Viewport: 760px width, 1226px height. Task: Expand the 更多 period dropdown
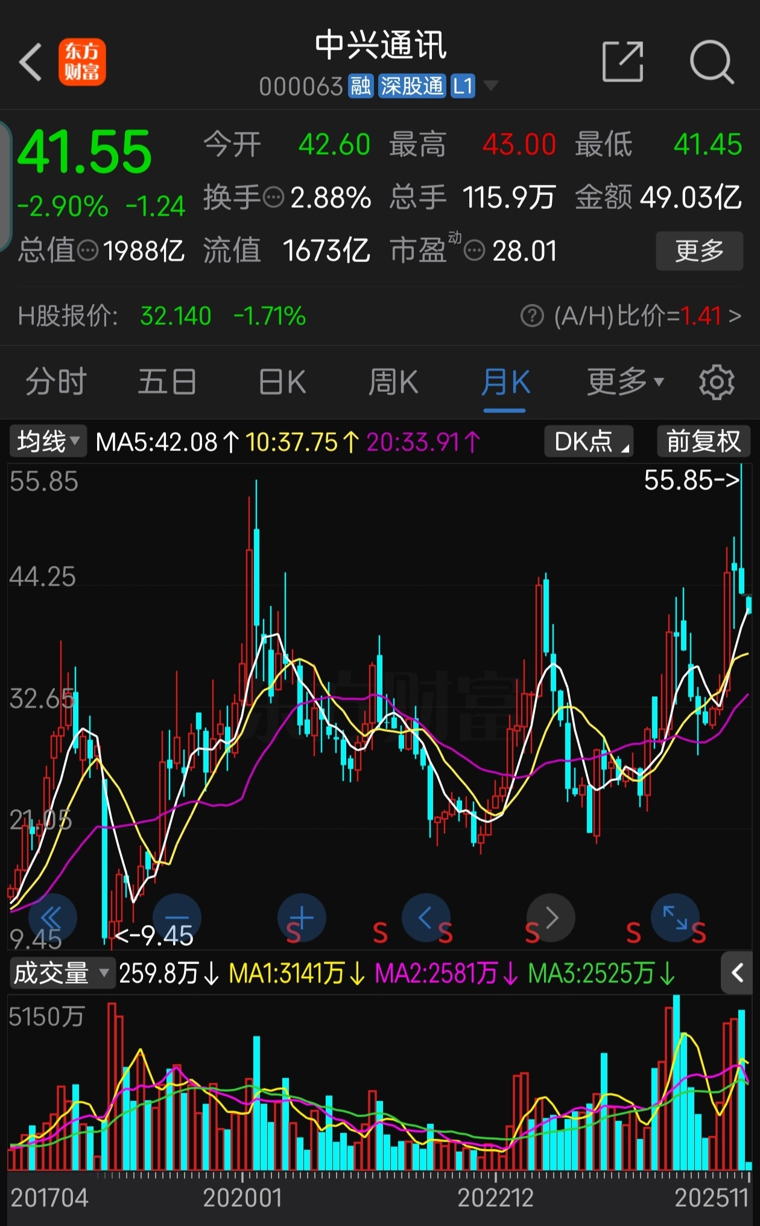pyautogui.click(x=625, y=382)
